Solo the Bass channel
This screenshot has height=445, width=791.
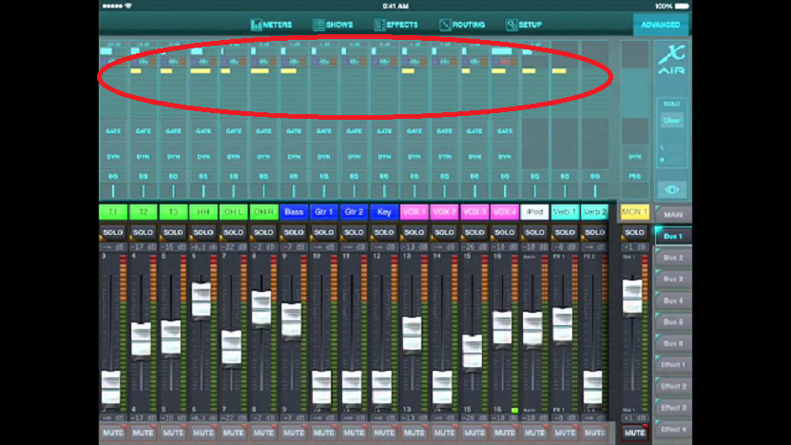(294, 233)
